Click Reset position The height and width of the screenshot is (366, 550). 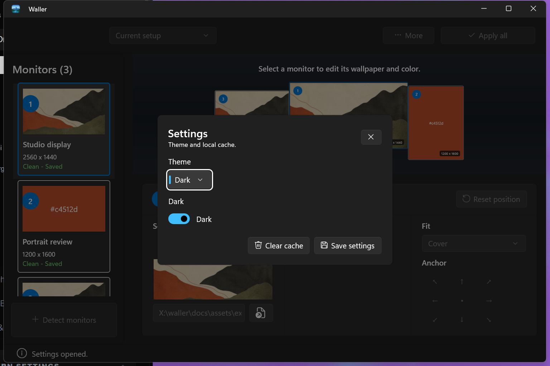492,199
